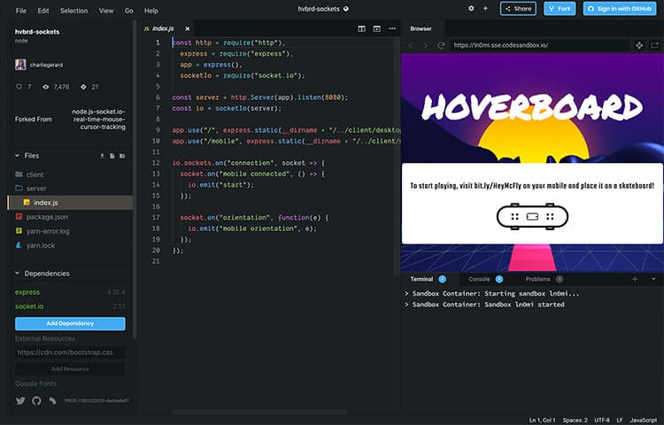This screenshot has height=425, width=664.
Task: Click the Share button
Action: (x=518, y=9)
